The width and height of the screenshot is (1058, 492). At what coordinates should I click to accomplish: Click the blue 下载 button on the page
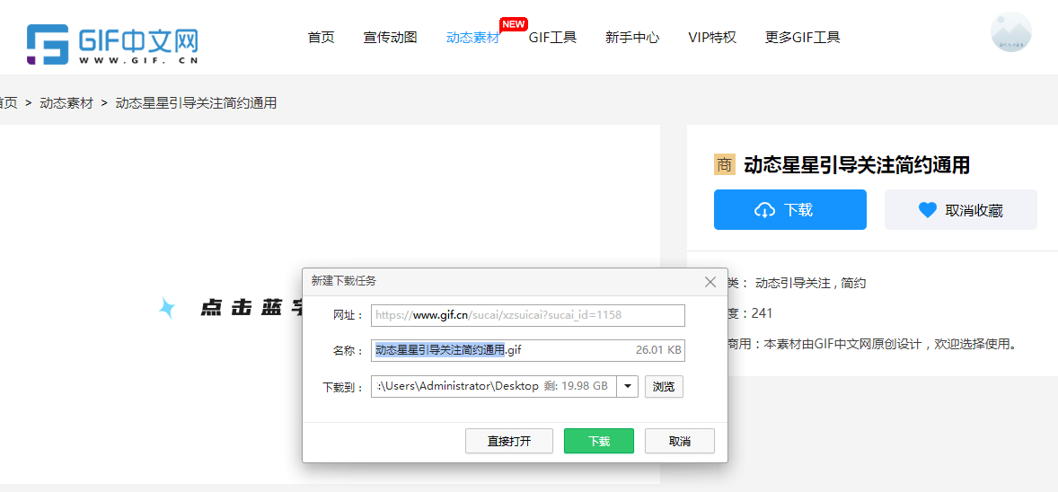point(790,210)
